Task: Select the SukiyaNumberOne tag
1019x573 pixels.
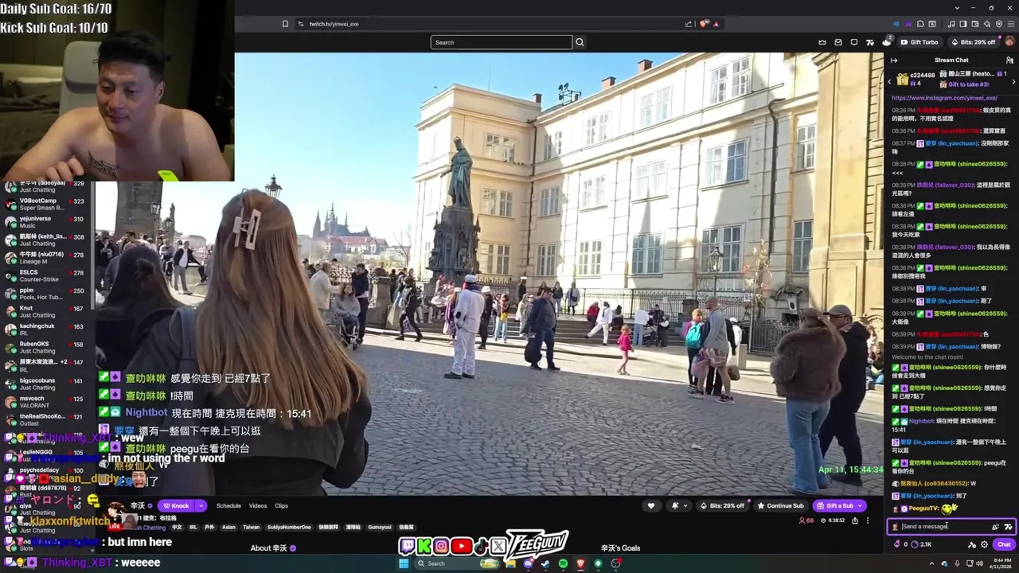Action: tap(289, 527)
